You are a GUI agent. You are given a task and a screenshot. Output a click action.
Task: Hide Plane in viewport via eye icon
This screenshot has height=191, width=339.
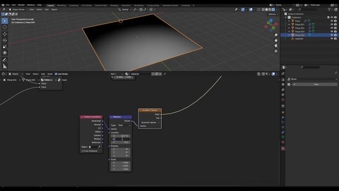[x=332, y=21]
